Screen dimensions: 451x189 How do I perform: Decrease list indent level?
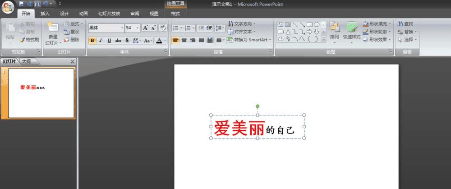tap(201, 28)
